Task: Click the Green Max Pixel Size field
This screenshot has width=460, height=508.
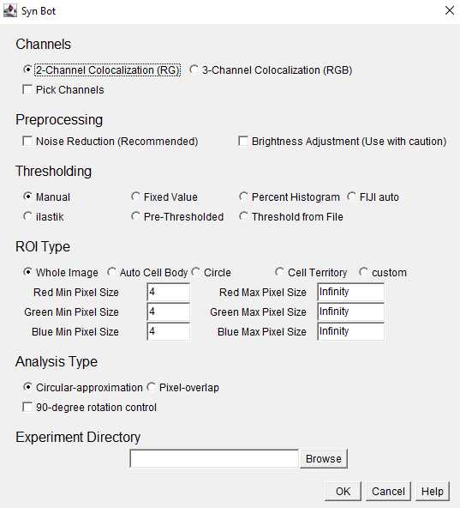Action: pyautogui.click(x=350, y=311)
